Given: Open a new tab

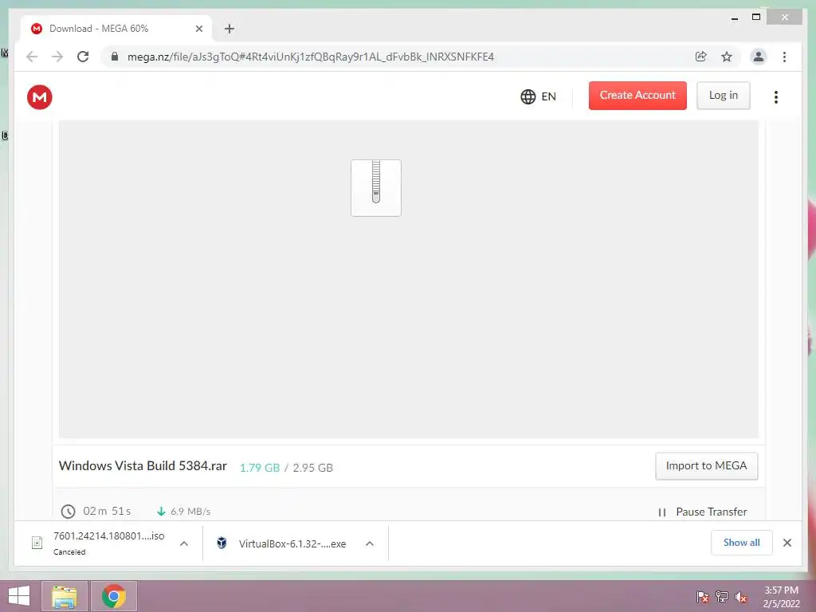Looking at the screenshot, I should point(229,29).
